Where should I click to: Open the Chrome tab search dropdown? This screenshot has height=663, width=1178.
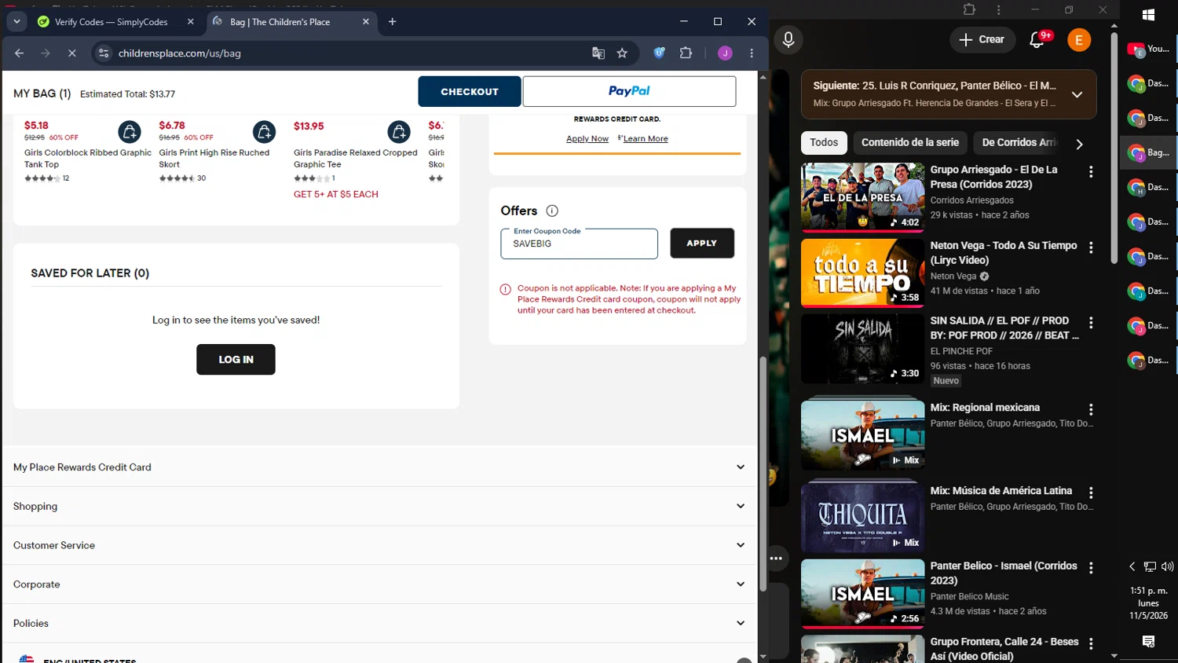point(16,22)
